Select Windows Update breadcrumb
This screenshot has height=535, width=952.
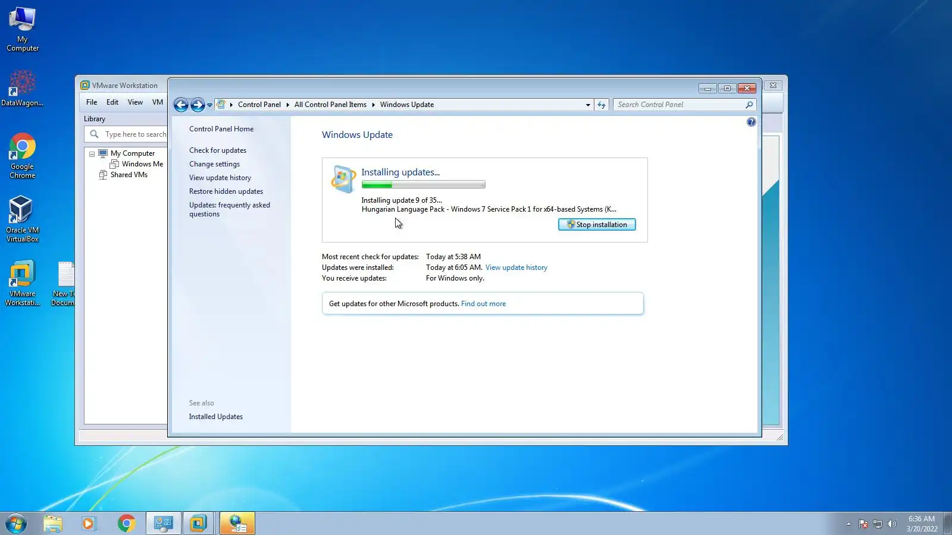click(407, 105)
